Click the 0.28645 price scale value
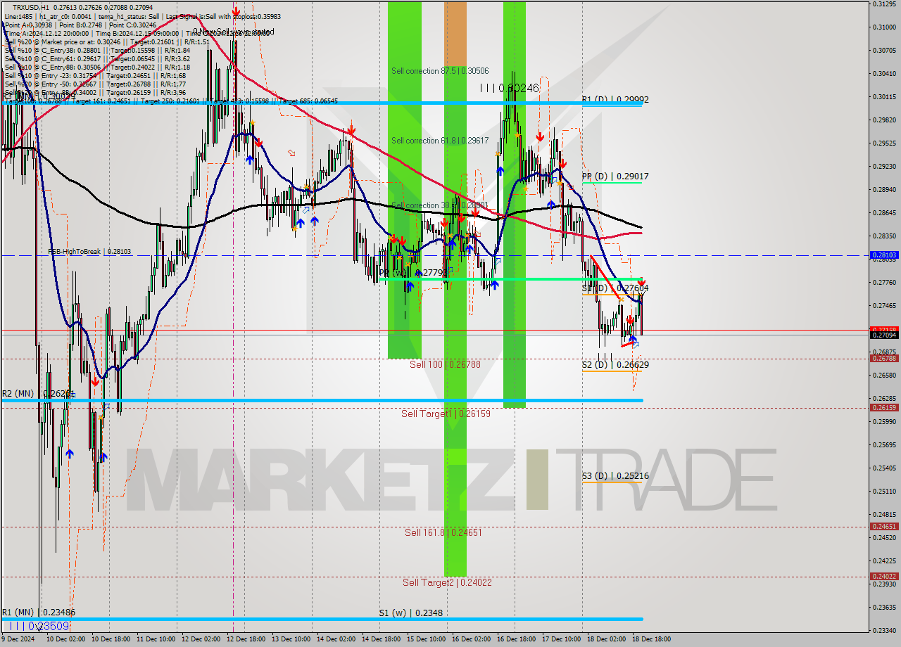The width and height of the screenshot is (901, 647). tap(884, 212)
